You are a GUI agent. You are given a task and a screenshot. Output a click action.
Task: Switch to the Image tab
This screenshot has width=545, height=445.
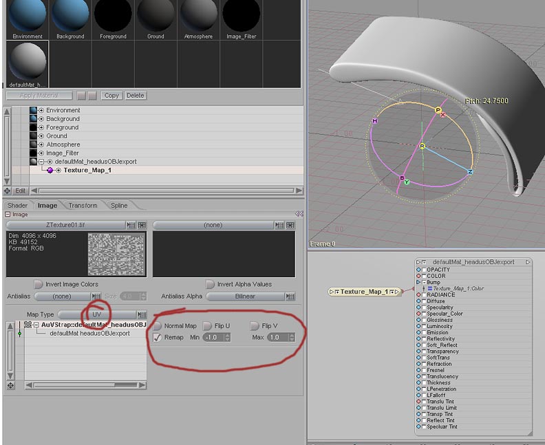click(x=47, y=205)
